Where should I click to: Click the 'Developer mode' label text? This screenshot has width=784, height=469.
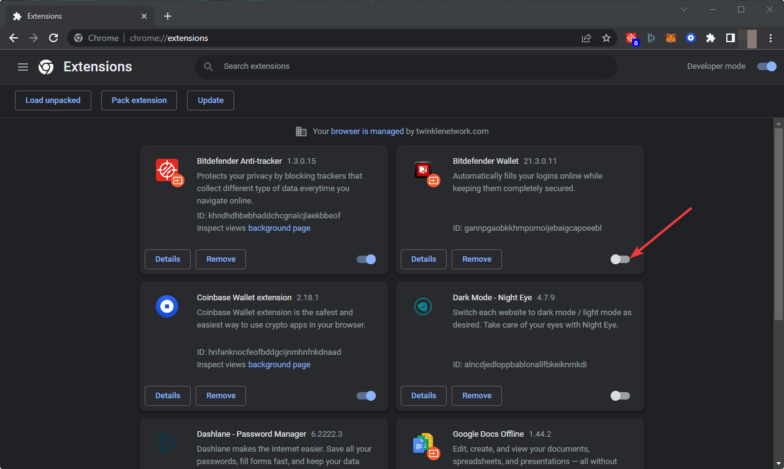716,66
